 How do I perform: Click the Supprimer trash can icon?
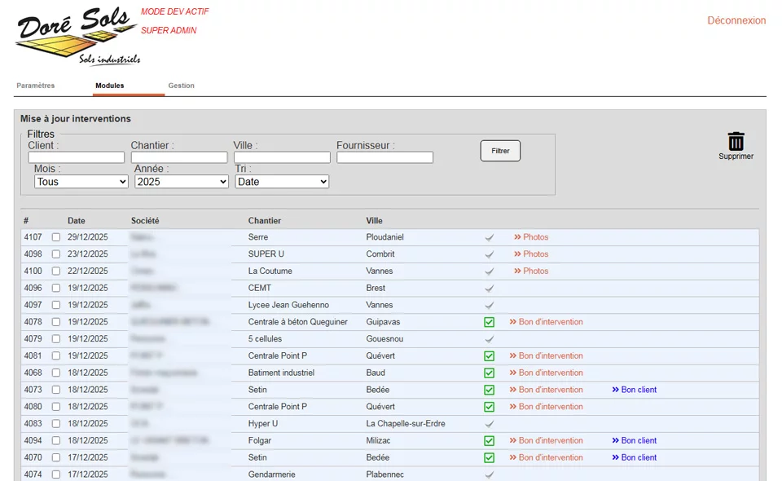pyautogui.click(x=736, y=142)
